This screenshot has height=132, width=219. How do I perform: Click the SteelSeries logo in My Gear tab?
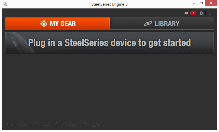point(44,24)
